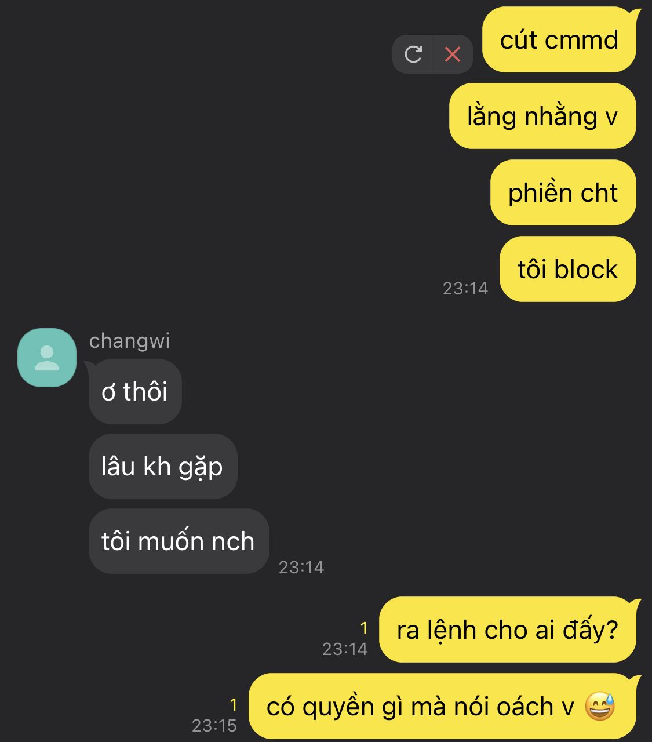
Task: Tap the 23:14 timestamp after 'tôi muốn nch'
Action: [x=301, y=567]
